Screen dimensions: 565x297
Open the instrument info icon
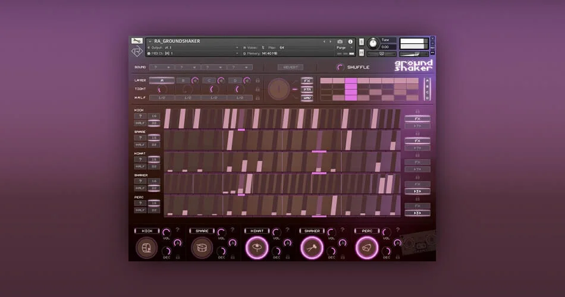(350, 42)
